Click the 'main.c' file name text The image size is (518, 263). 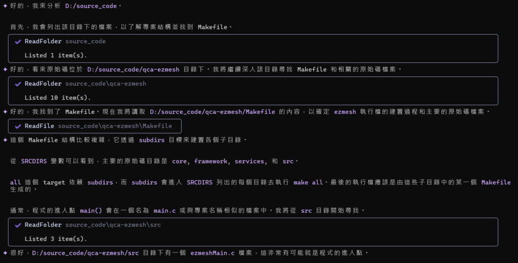coord(164,210)
